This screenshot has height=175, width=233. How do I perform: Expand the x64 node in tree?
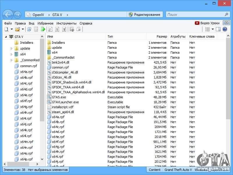[x=11, y=54]
